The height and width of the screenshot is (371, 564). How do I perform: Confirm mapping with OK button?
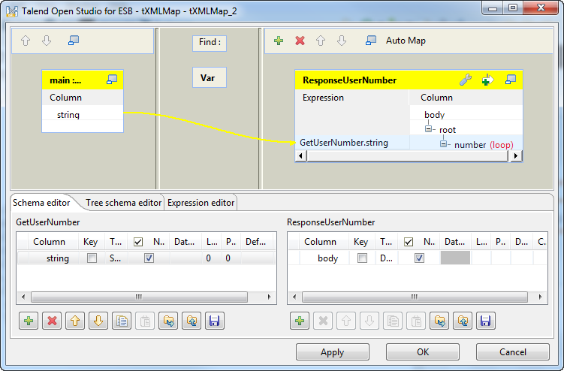pos(423,351)
